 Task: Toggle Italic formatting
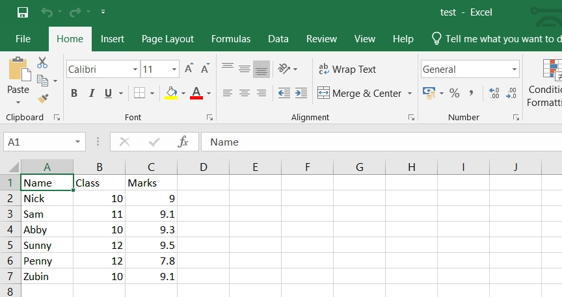92,93
